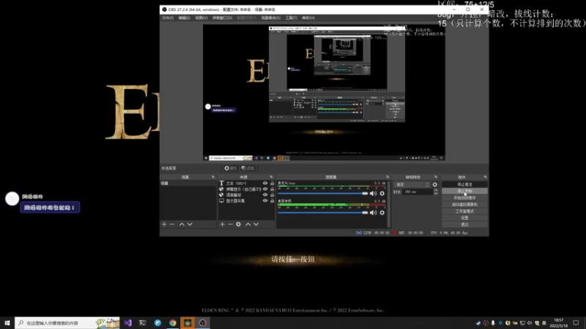Open the 场景集合(S) menu

271,18
